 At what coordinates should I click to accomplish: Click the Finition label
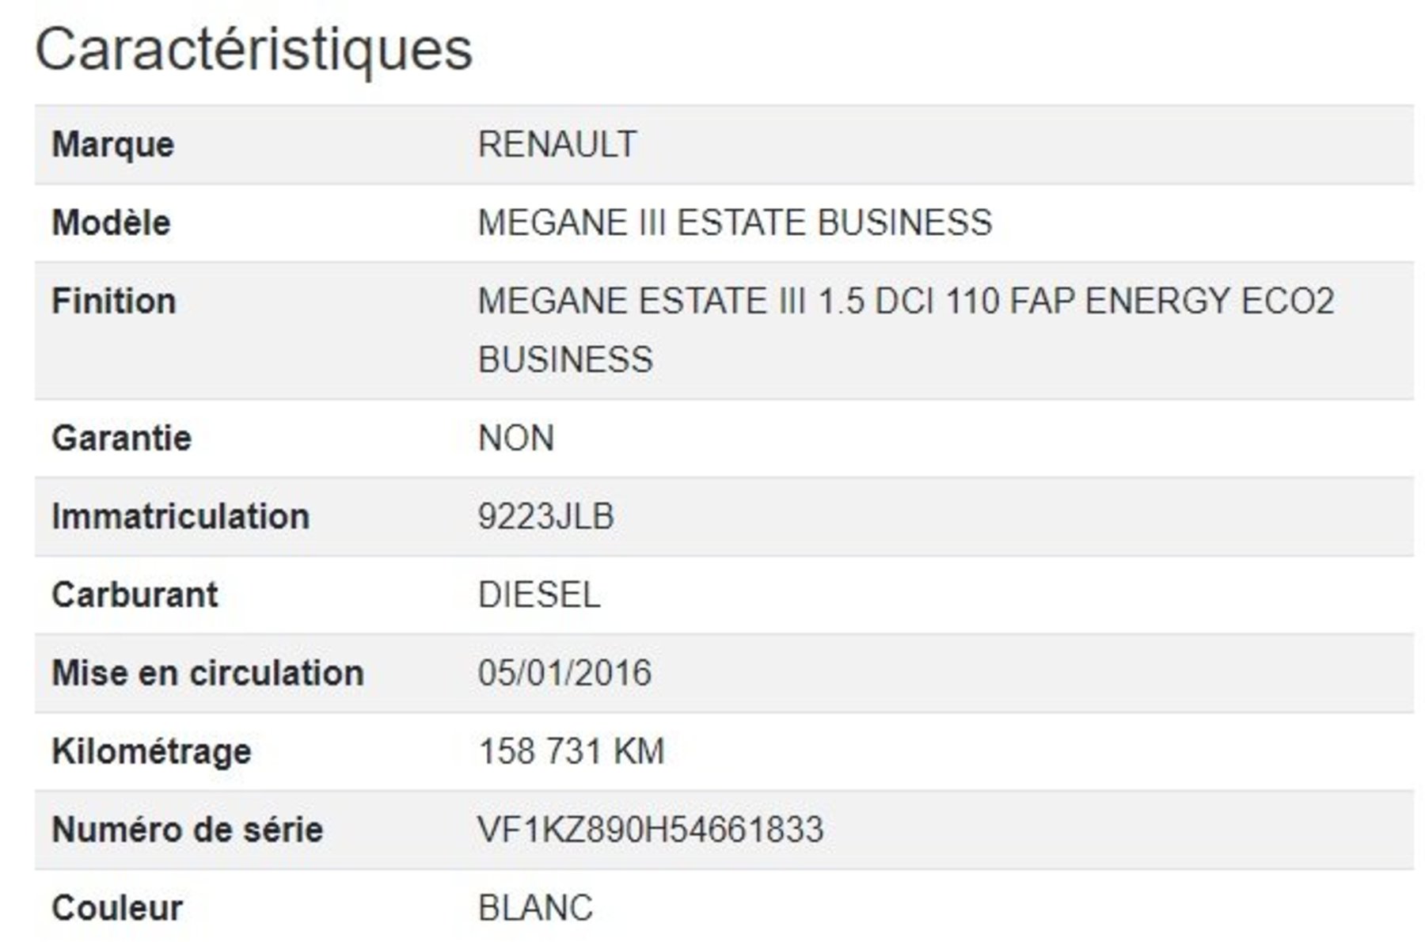pyautogui.click(x=113, y=302)
